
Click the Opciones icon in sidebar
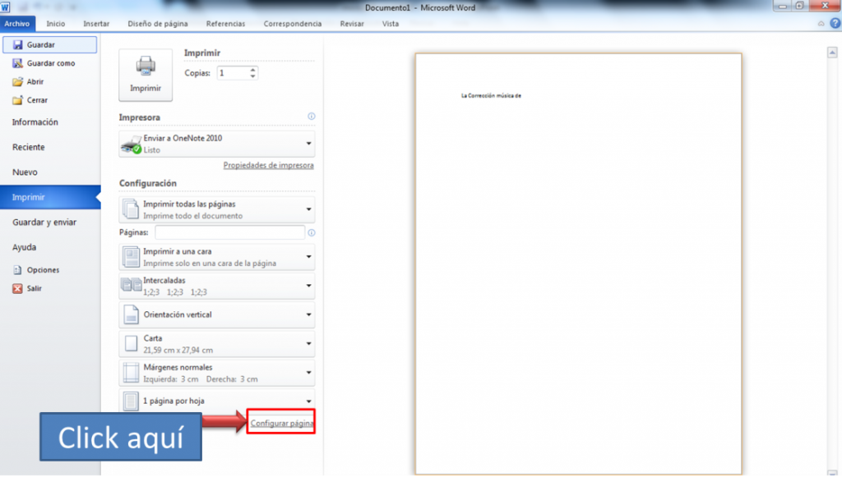point(18,270)
